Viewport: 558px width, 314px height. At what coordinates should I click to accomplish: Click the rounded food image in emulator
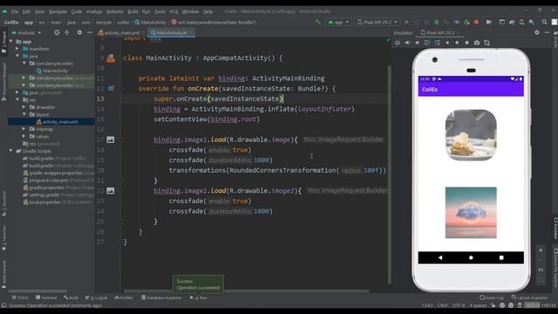(x=471, y=135)
